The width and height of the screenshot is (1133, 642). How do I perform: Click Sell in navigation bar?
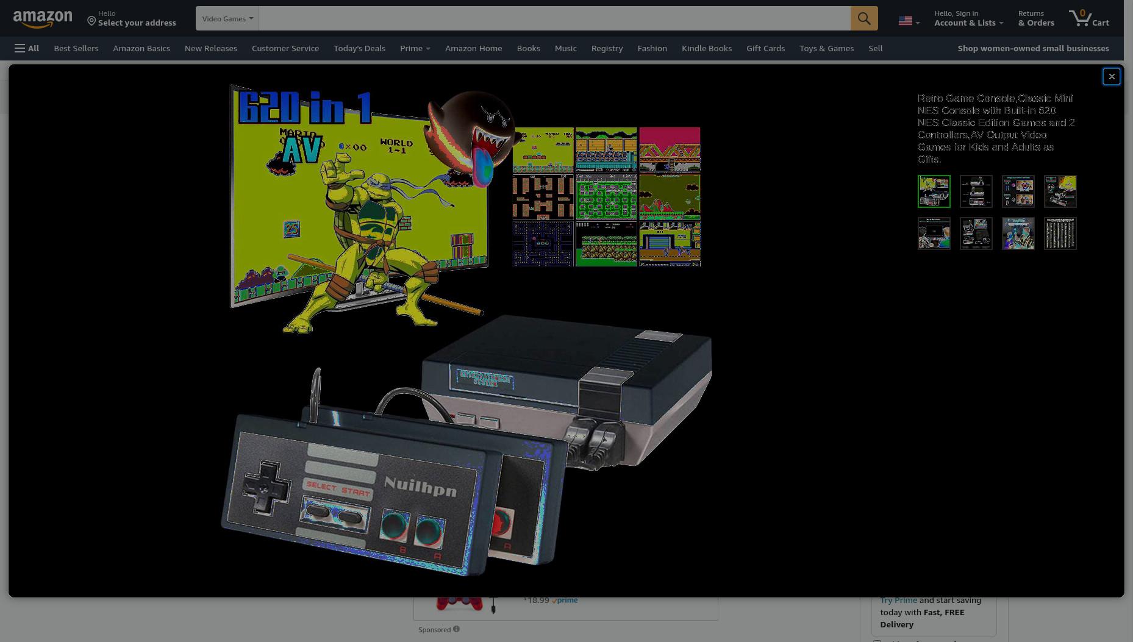(875, 48)
